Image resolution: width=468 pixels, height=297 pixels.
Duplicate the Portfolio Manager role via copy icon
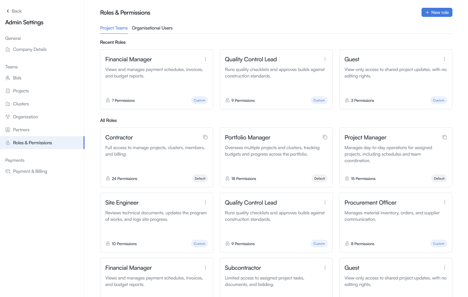pyautogui.click(x=325, y=137)
